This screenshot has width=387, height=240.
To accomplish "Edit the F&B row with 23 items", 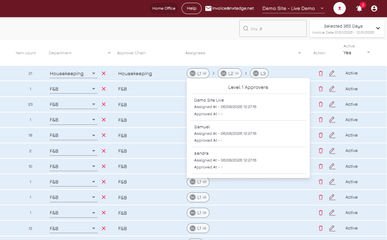I will click(332, 105).
